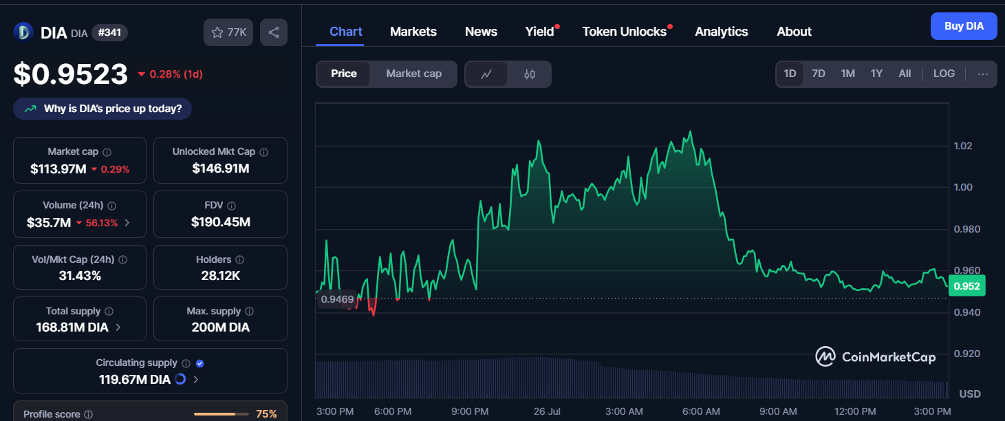
Task: Click the $146.91M unlocked market cap value
Action: [x=220, y=169]
